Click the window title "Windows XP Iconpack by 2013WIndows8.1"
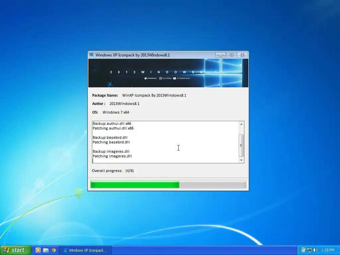This screenshot has height=255, width=340. [x=133, y=55]
